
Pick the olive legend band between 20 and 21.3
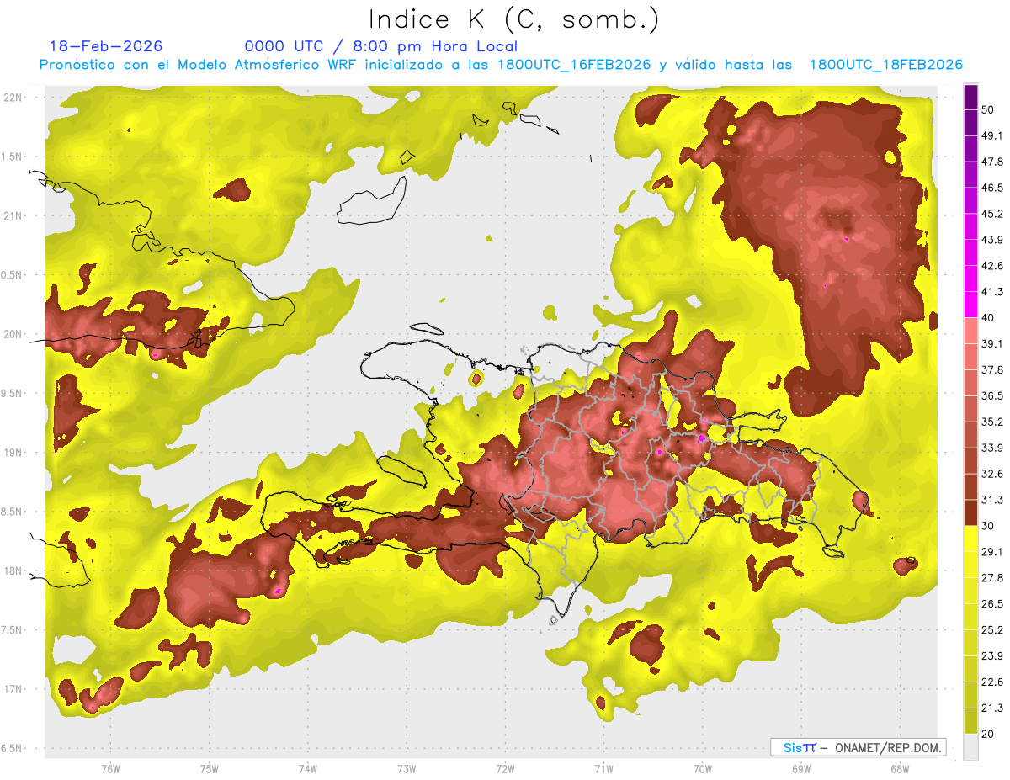[970, 720]
